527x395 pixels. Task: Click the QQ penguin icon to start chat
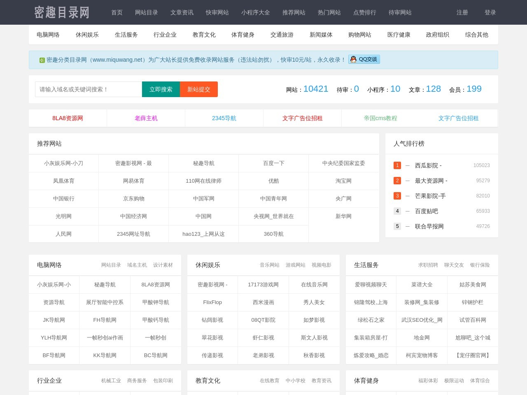[353, 59]
